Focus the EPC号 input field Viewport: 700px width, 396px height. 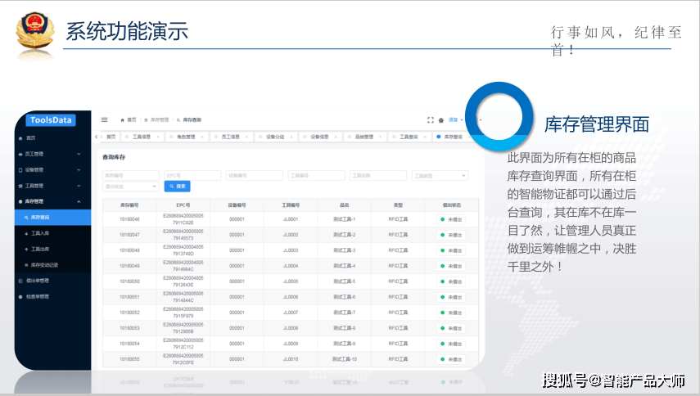click(192, 176)
